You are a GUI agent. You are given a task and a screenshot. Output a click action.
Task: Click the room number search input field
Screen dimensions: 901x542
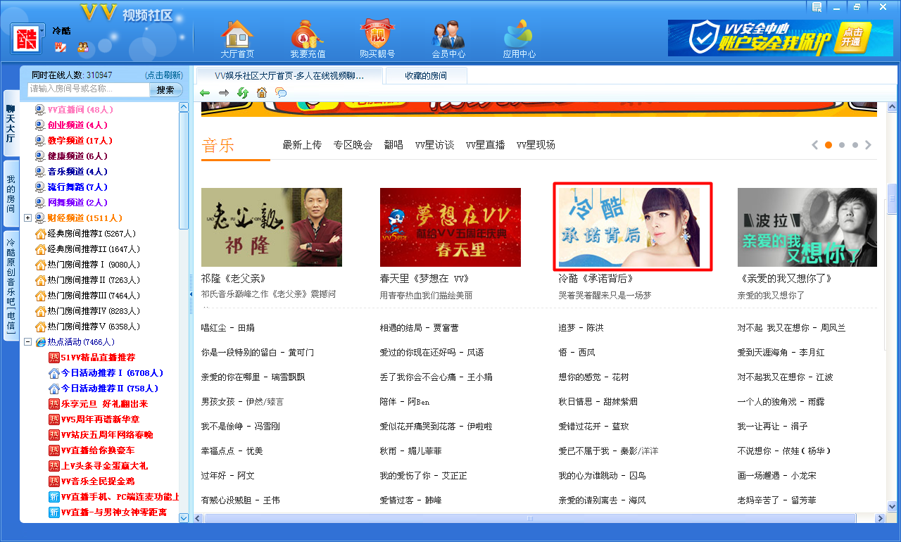(88, 89)
